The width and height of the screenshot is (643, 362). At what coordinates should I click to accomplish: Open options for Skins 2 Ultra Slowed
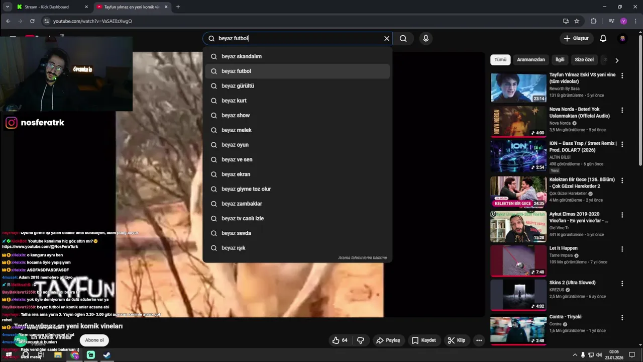point(622,283)
